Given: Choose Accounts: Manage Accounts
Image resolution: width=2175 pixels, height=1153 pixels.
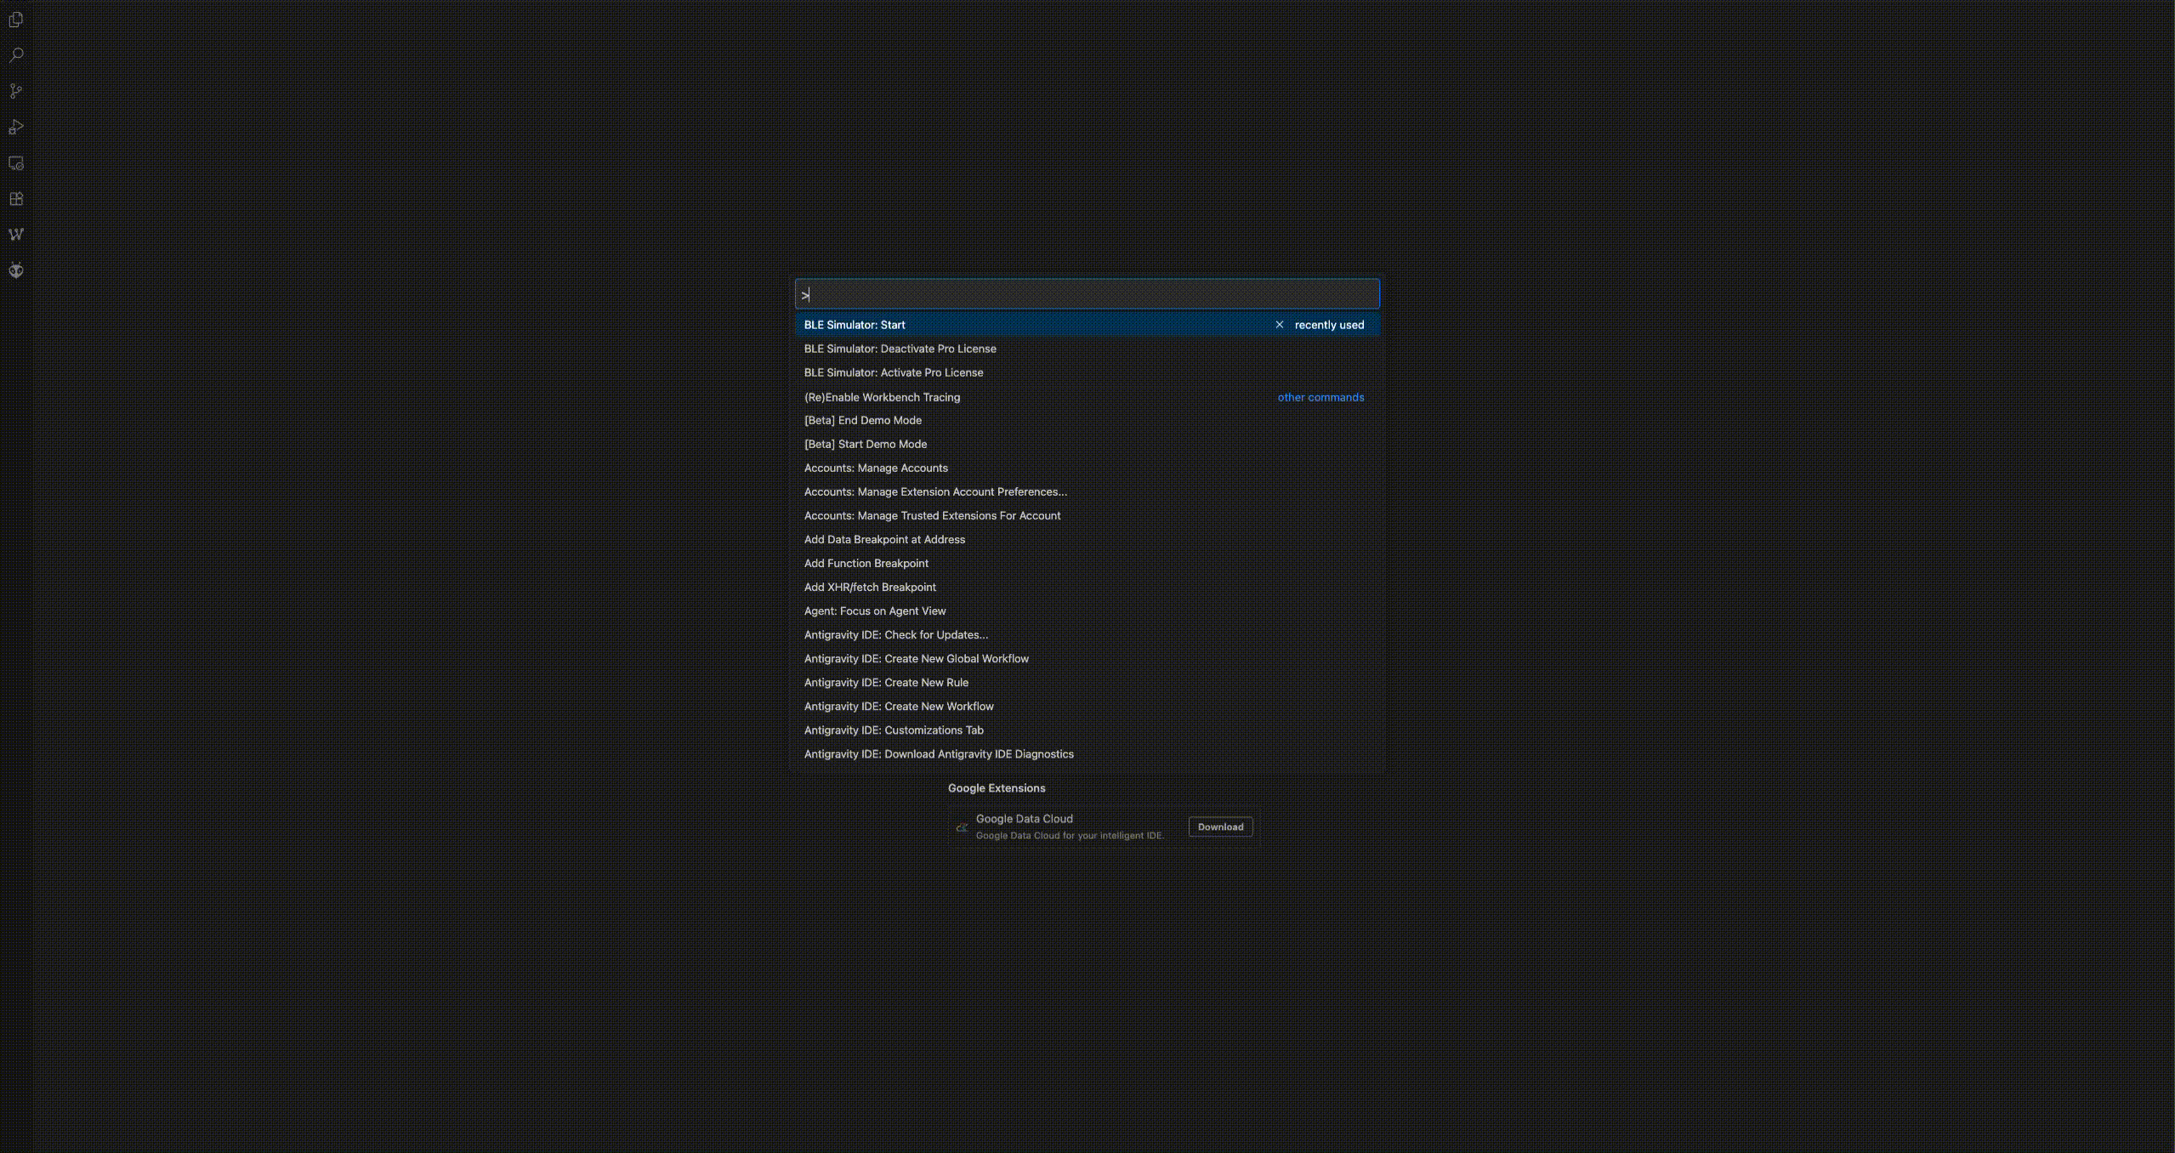Looking at the screenshot, I should click(1087, 468).
